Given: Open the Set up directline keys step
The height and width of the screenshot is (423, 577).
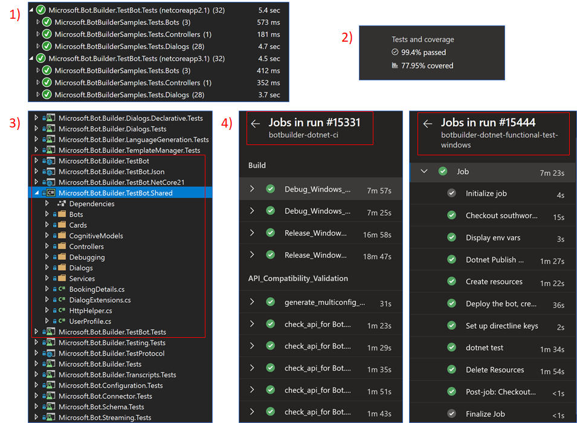Looking at the screenshot, I should [x=492, y=326].
